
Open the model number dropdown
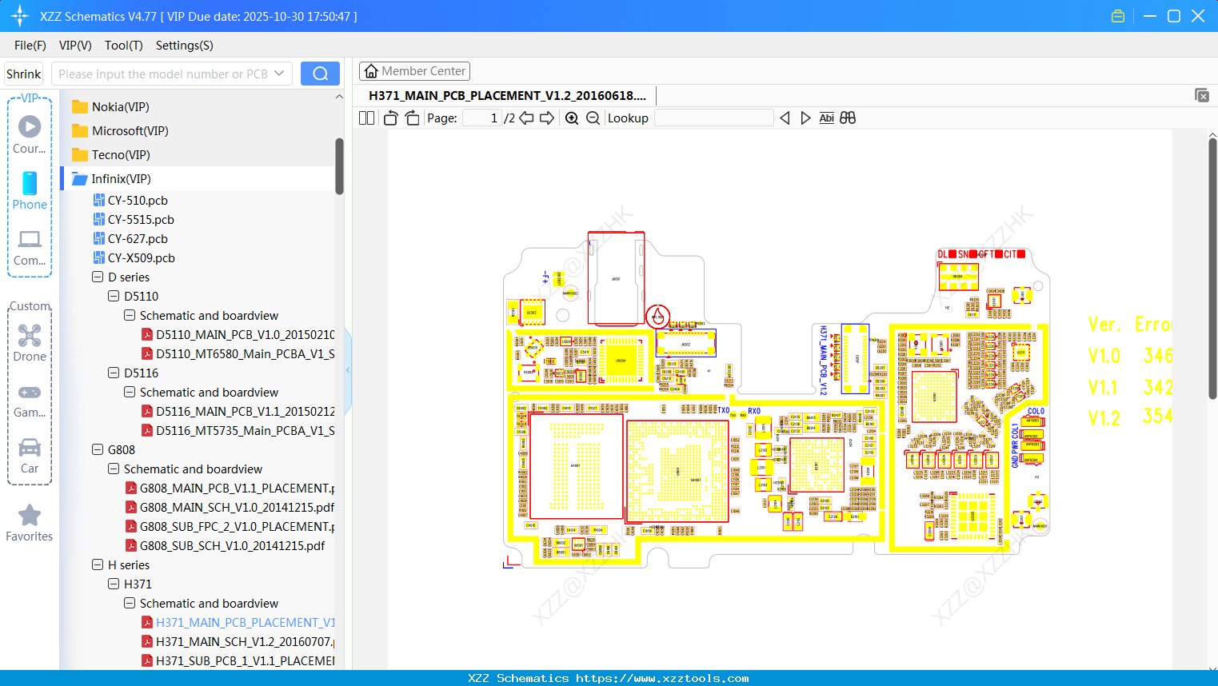281,73
